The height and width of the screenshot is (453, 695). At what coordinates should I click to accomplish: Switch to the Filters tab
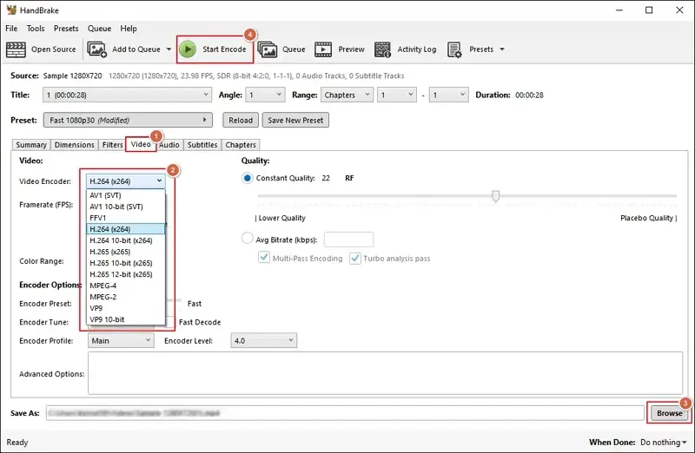(112, 145)
